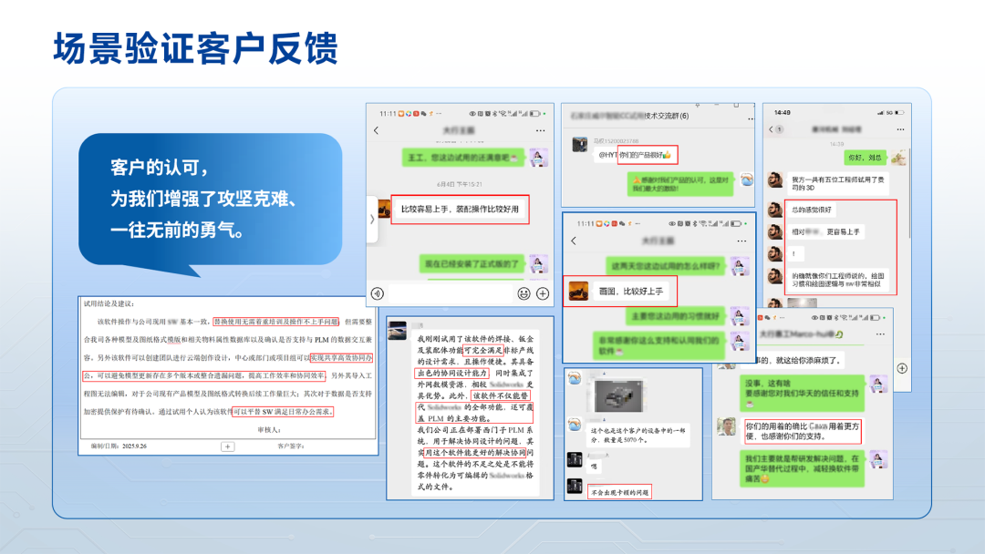Tap the back chevron with unread badge in the 14:48 chat
985x554 pixels.
point(774,129)
